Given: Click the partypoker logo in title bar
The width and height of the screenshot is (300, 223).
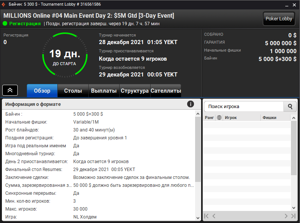Looking at the screenshot, I should pos(4,4).
